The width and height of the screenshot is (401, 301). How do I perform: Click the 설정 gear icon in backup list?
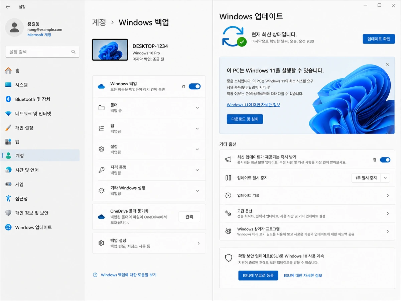[102, 149]
